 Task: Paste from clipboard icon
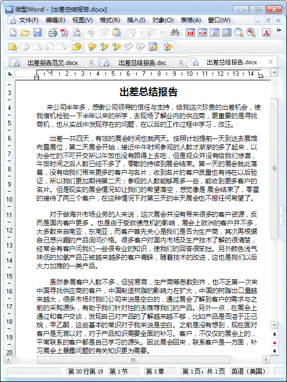point(116,32)
